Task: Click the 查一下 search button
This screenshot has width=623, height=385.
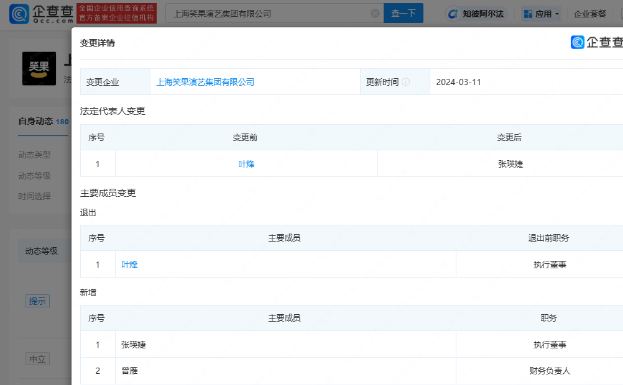Action: 404,13
